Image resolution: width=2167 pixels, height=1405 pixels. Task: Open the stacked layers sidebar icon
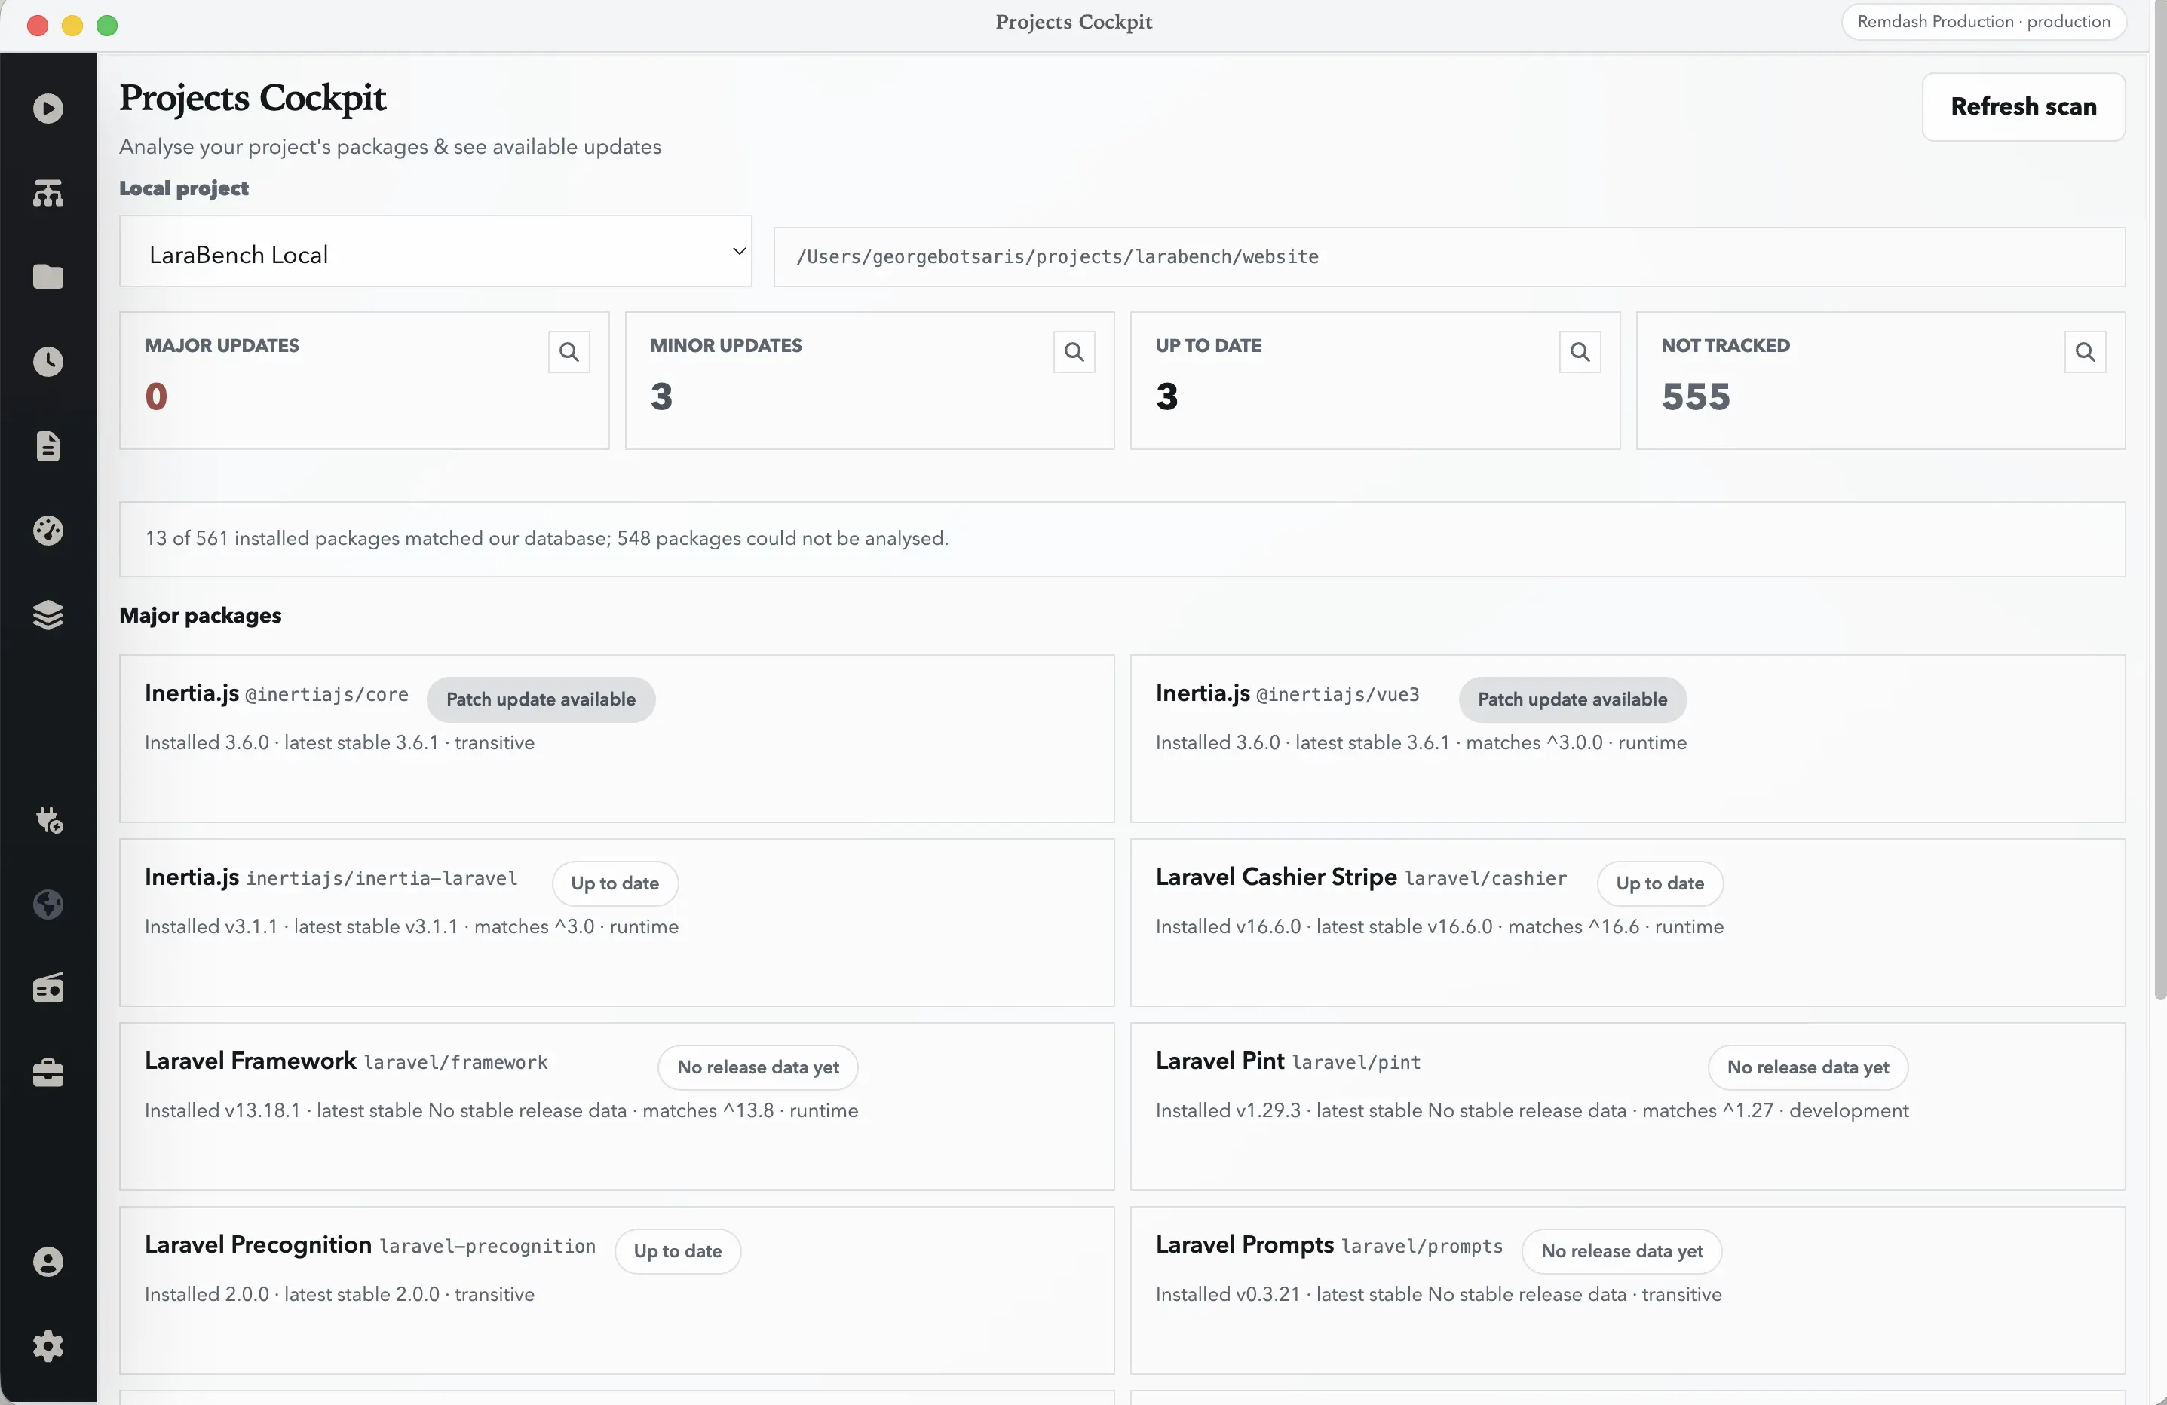(48, 615)
